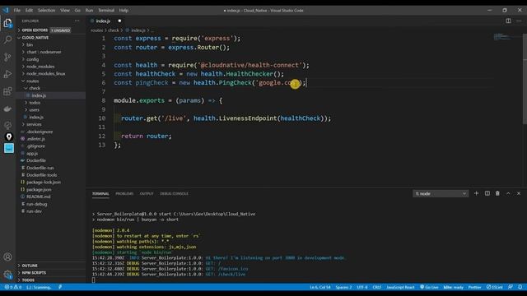
Task: Click the 'check' breadcrumb segment
Action: (x=114, y=30)
